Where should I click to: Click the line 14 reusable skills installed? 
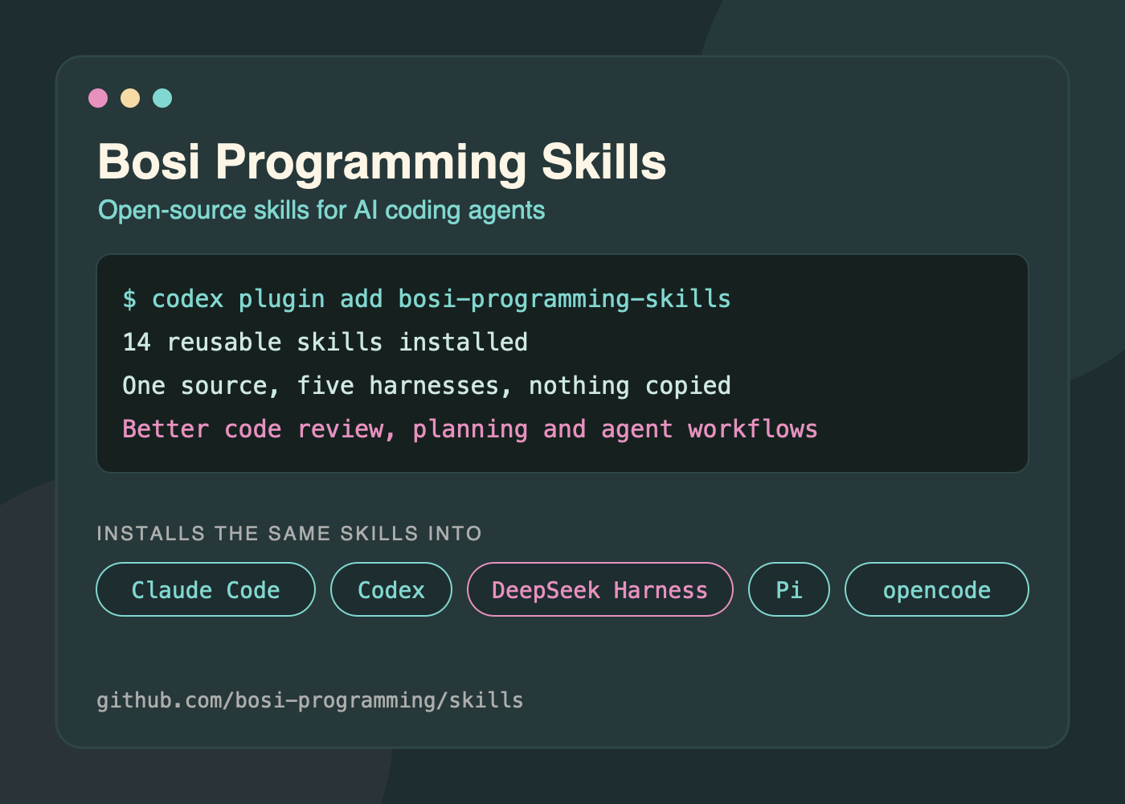[x=325, y=343]
